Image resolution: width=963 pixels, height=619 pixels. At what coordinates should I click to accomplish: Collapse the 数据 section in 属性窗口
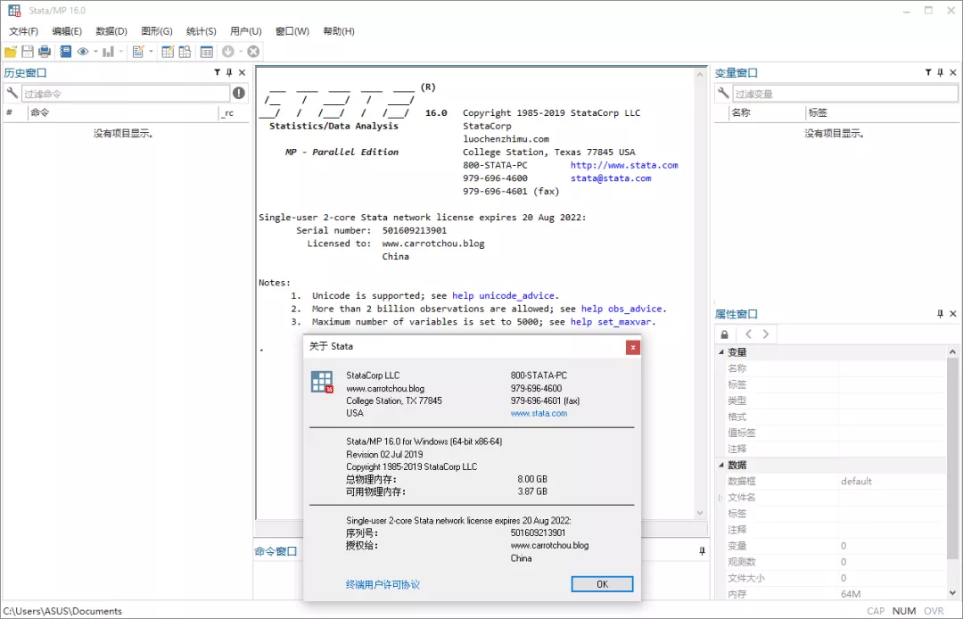coord(721,465)
